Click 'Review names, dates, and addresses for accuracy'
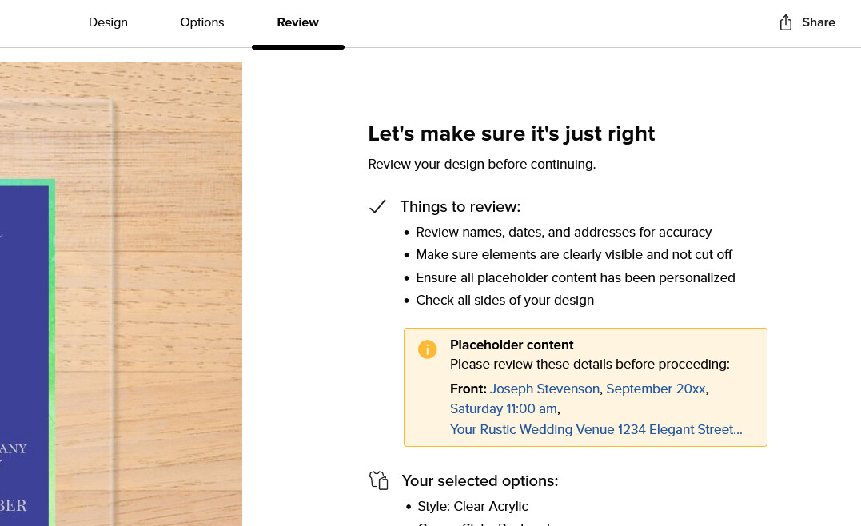This screenshot has height=526, width=861. (x=564, y=233)
